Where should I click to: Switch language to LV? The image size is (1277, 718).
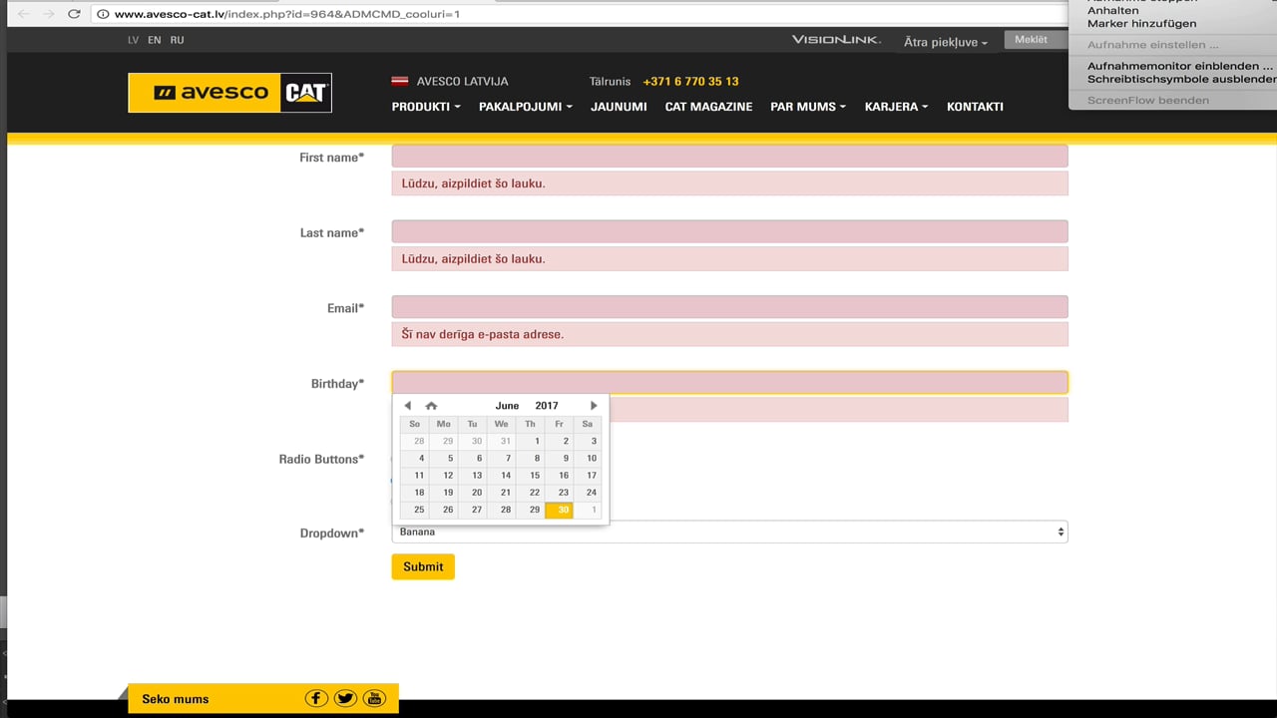click(x=133, y=40)
